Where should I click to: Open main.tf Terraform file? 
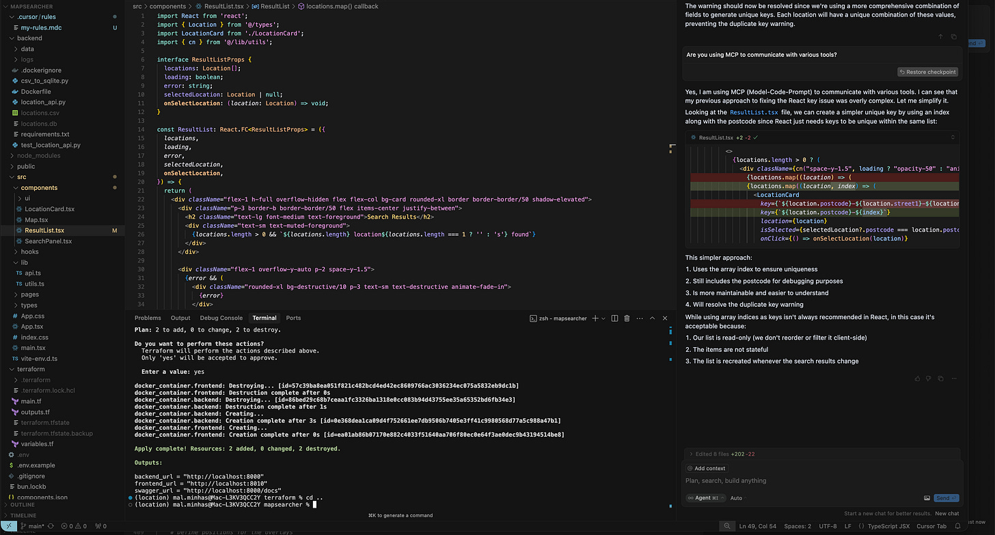[31, 401]
